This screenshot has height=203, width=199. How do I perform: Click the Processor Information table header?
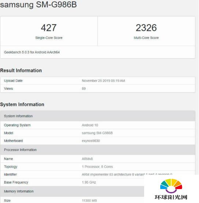click(98, 150)
